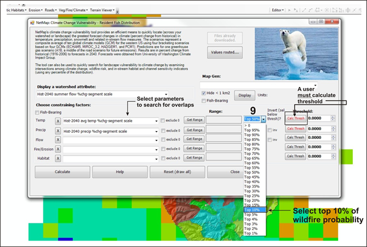This screenshot has height=247, width=367.
Task: Open the Editor toolbar dropdown
Action: [x=279, y=10]
